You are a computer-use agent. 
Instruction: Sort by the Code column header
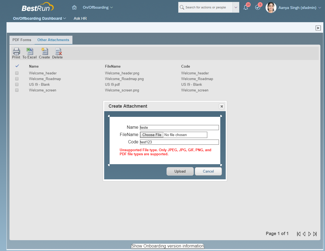tap(186, 66)
